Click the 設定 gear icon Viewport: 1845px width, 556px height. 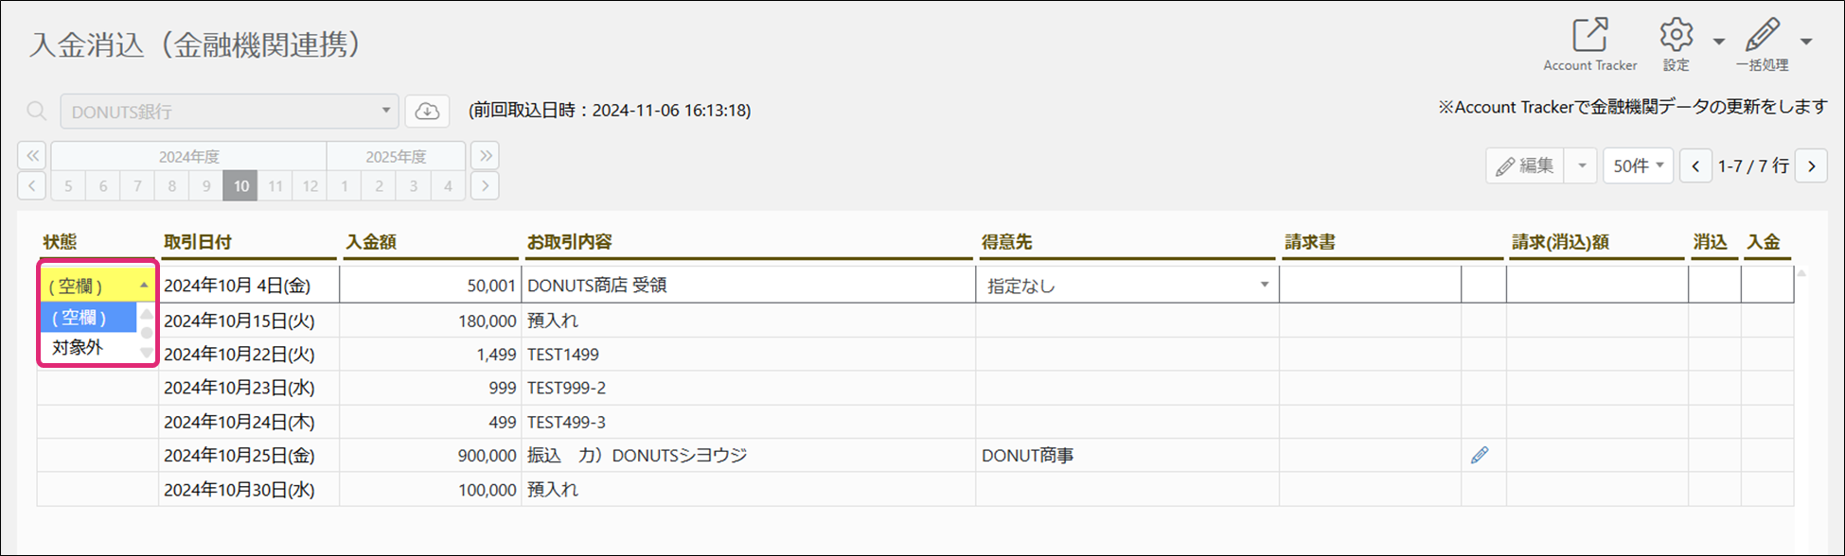tap(1676, 35)
